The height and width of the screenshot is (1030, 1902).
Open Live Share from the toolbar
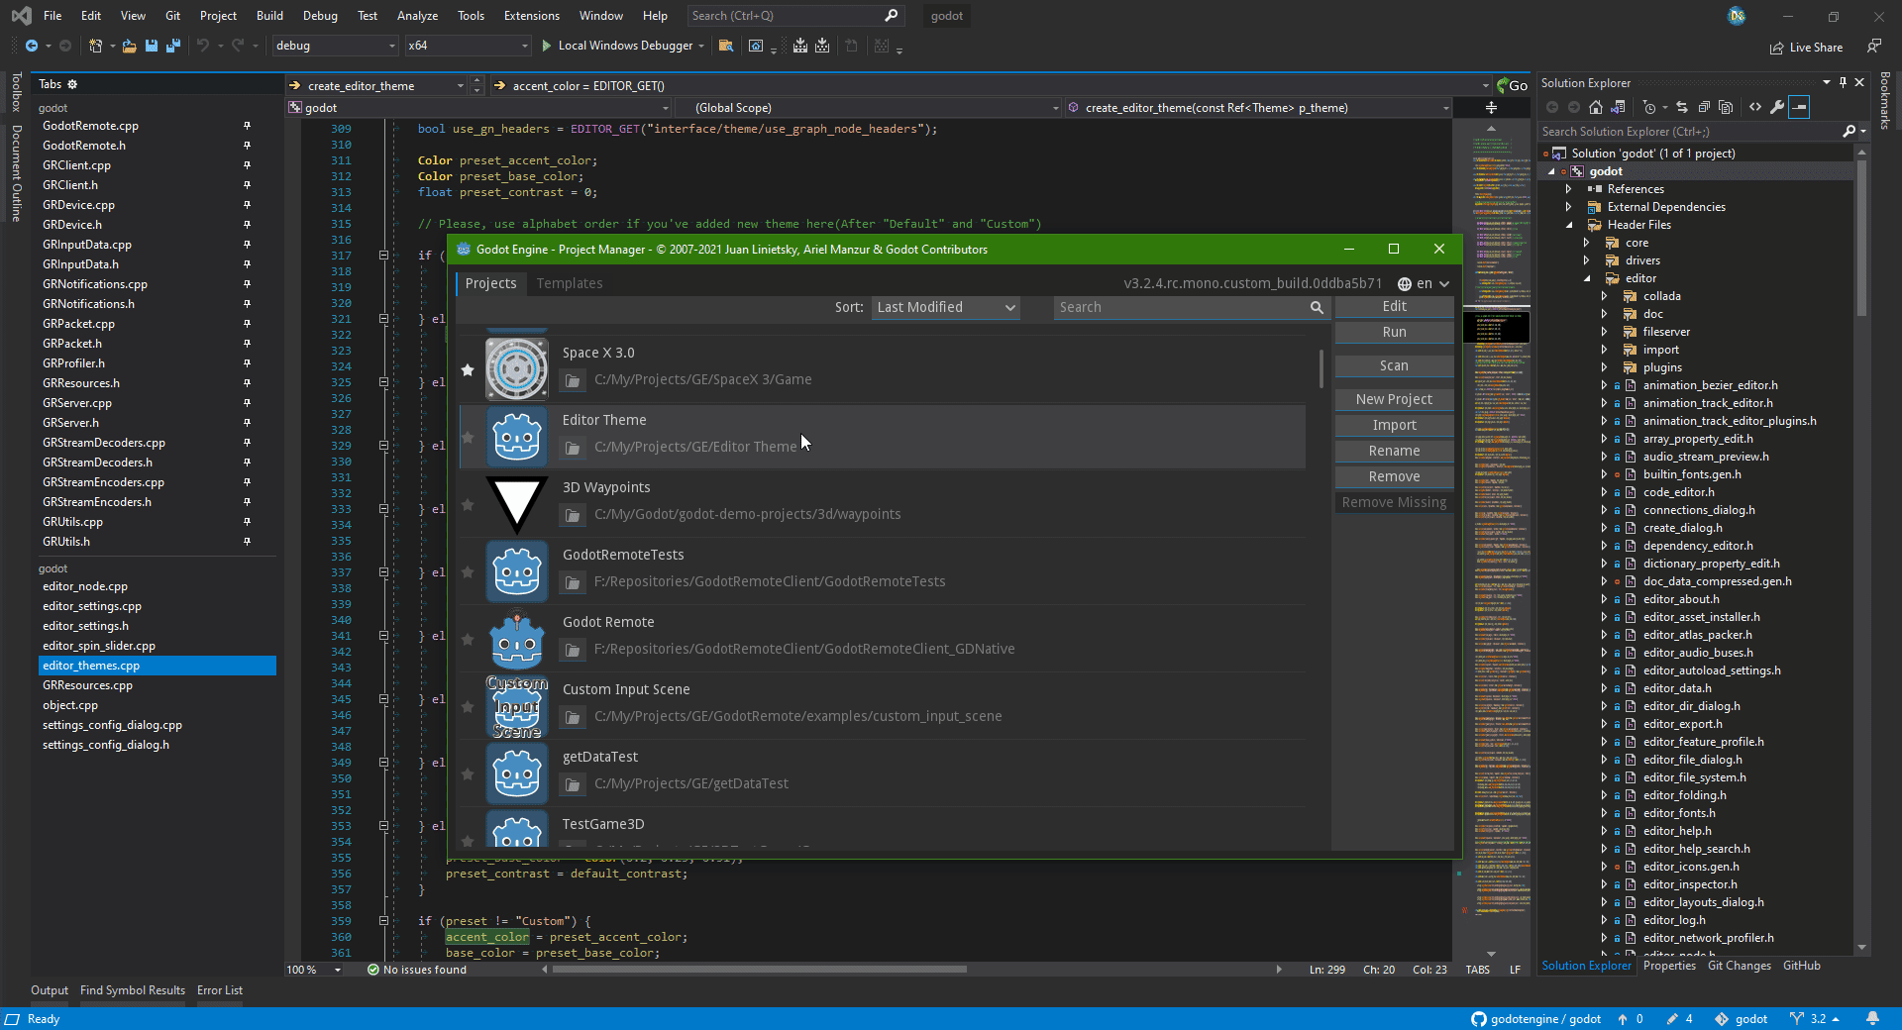[1806, 47]
